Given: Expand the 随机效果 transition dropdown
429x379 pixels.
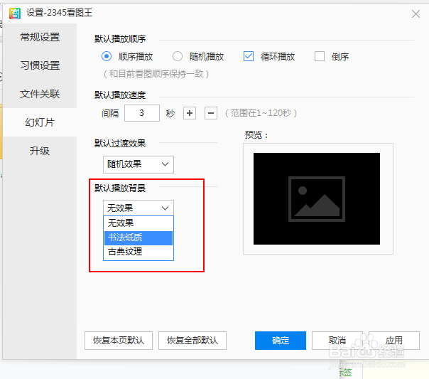Looking at the screenshot, I should click(x=139, y=164).
